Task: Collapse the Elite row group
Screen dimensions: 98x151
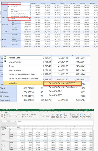Action: 3,40
